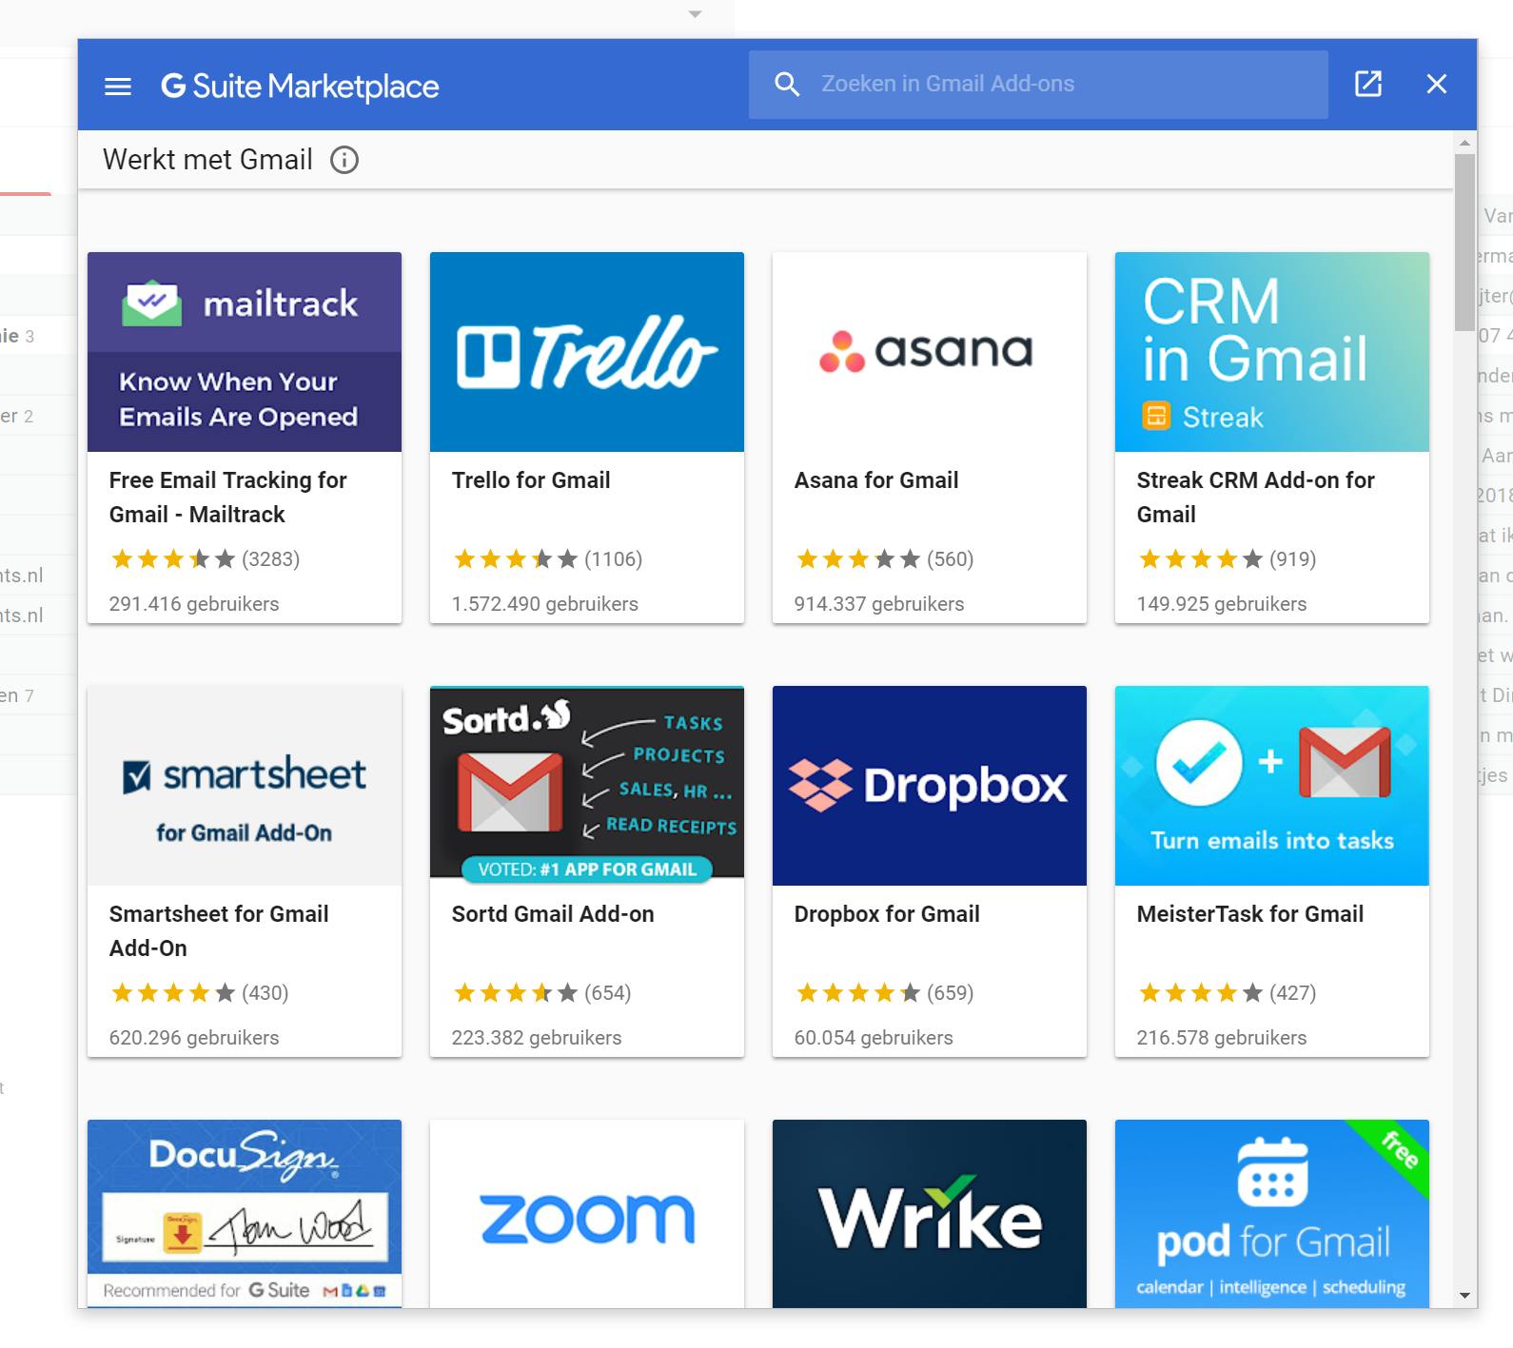Click 914.337 gebruikers under Asana
Image resolution: width=1513 pixels, height=1348 pixels.
[879, 604]
